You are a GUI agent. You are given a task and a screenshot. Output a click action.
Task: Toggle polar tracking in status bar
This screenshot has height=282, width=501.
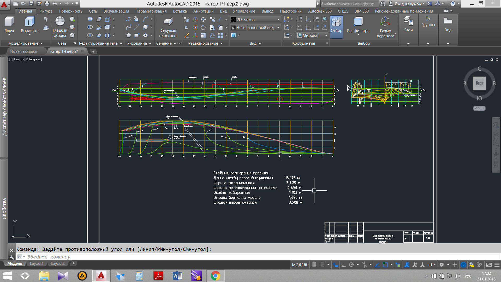point(351,265)
